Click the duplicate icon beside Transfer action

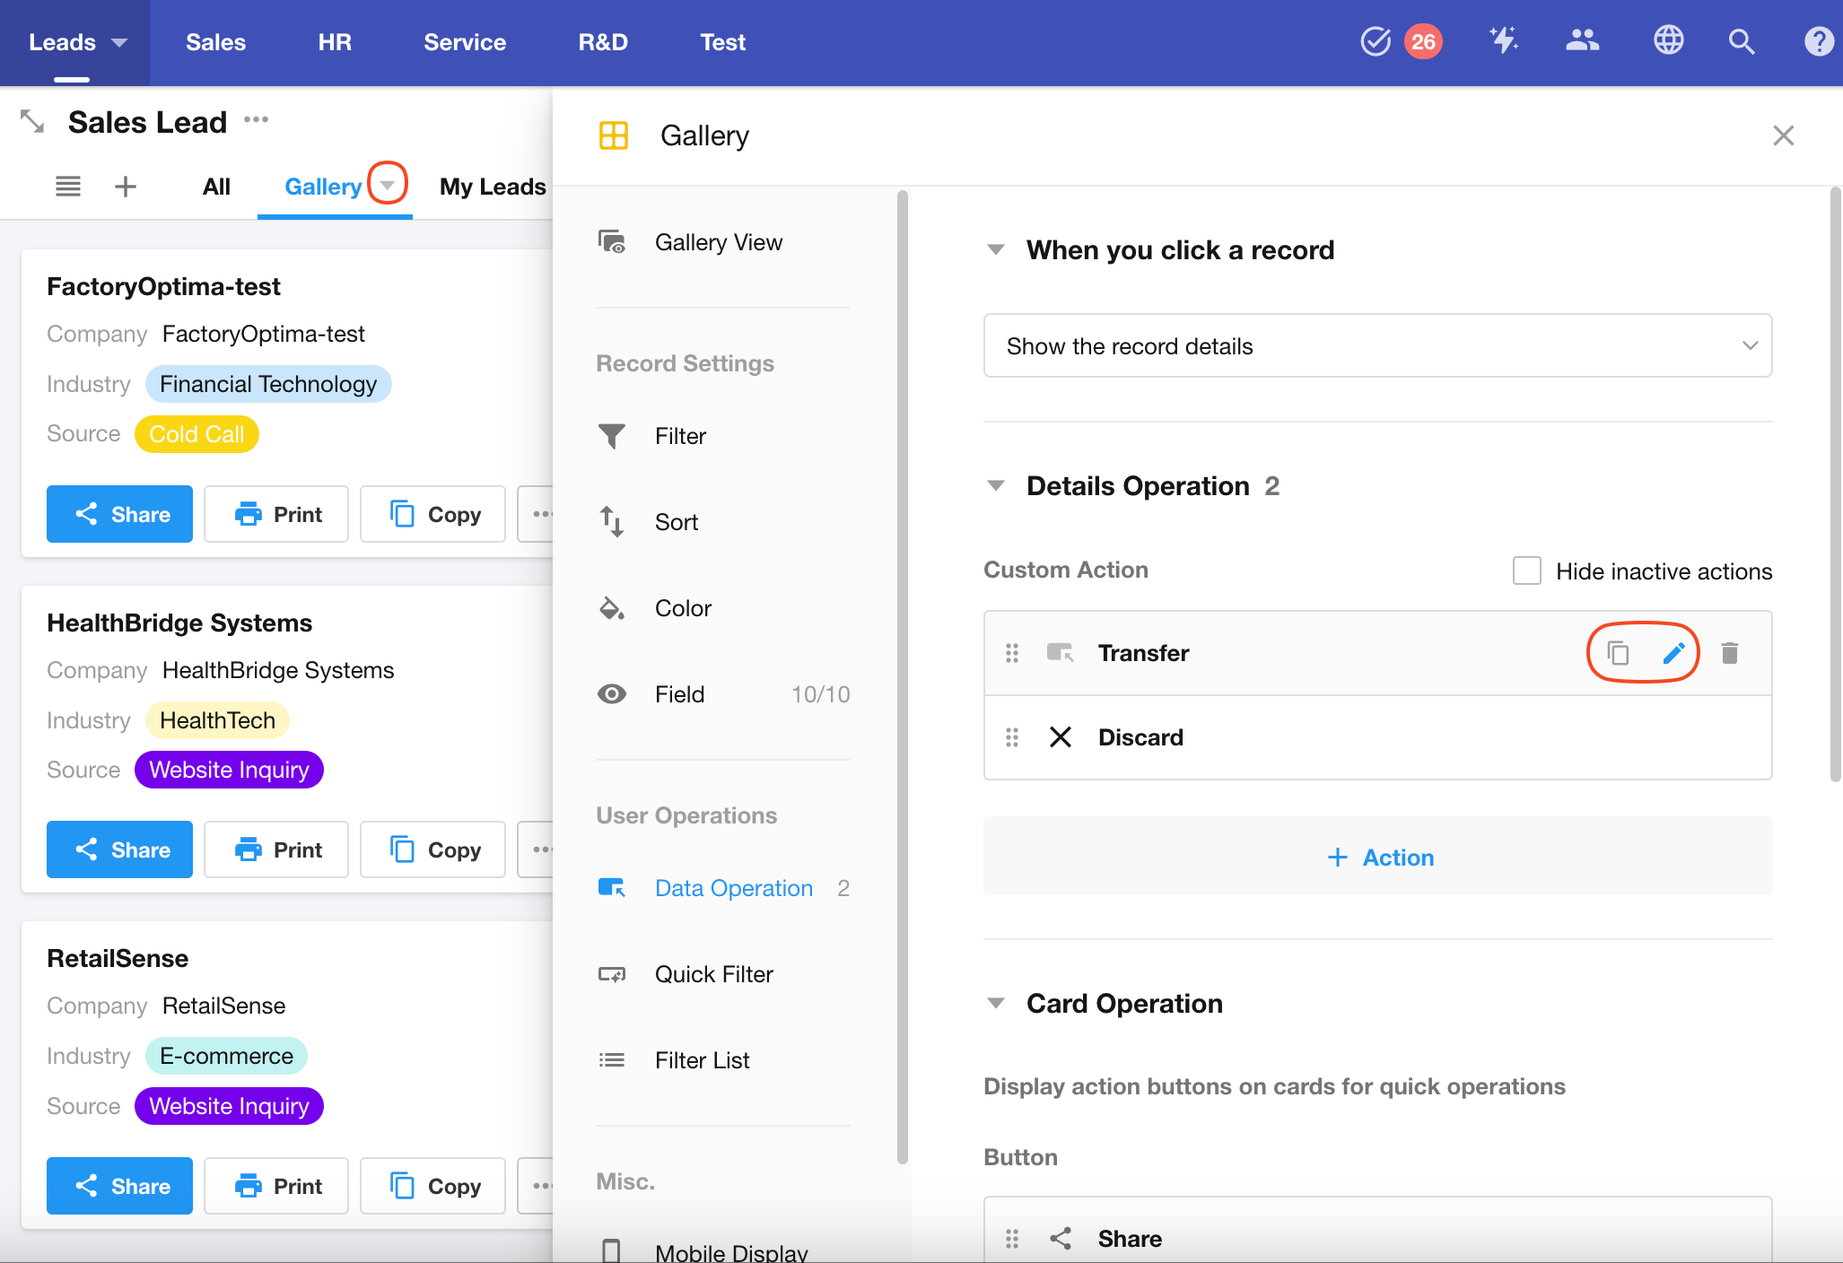coord(1618,653)
